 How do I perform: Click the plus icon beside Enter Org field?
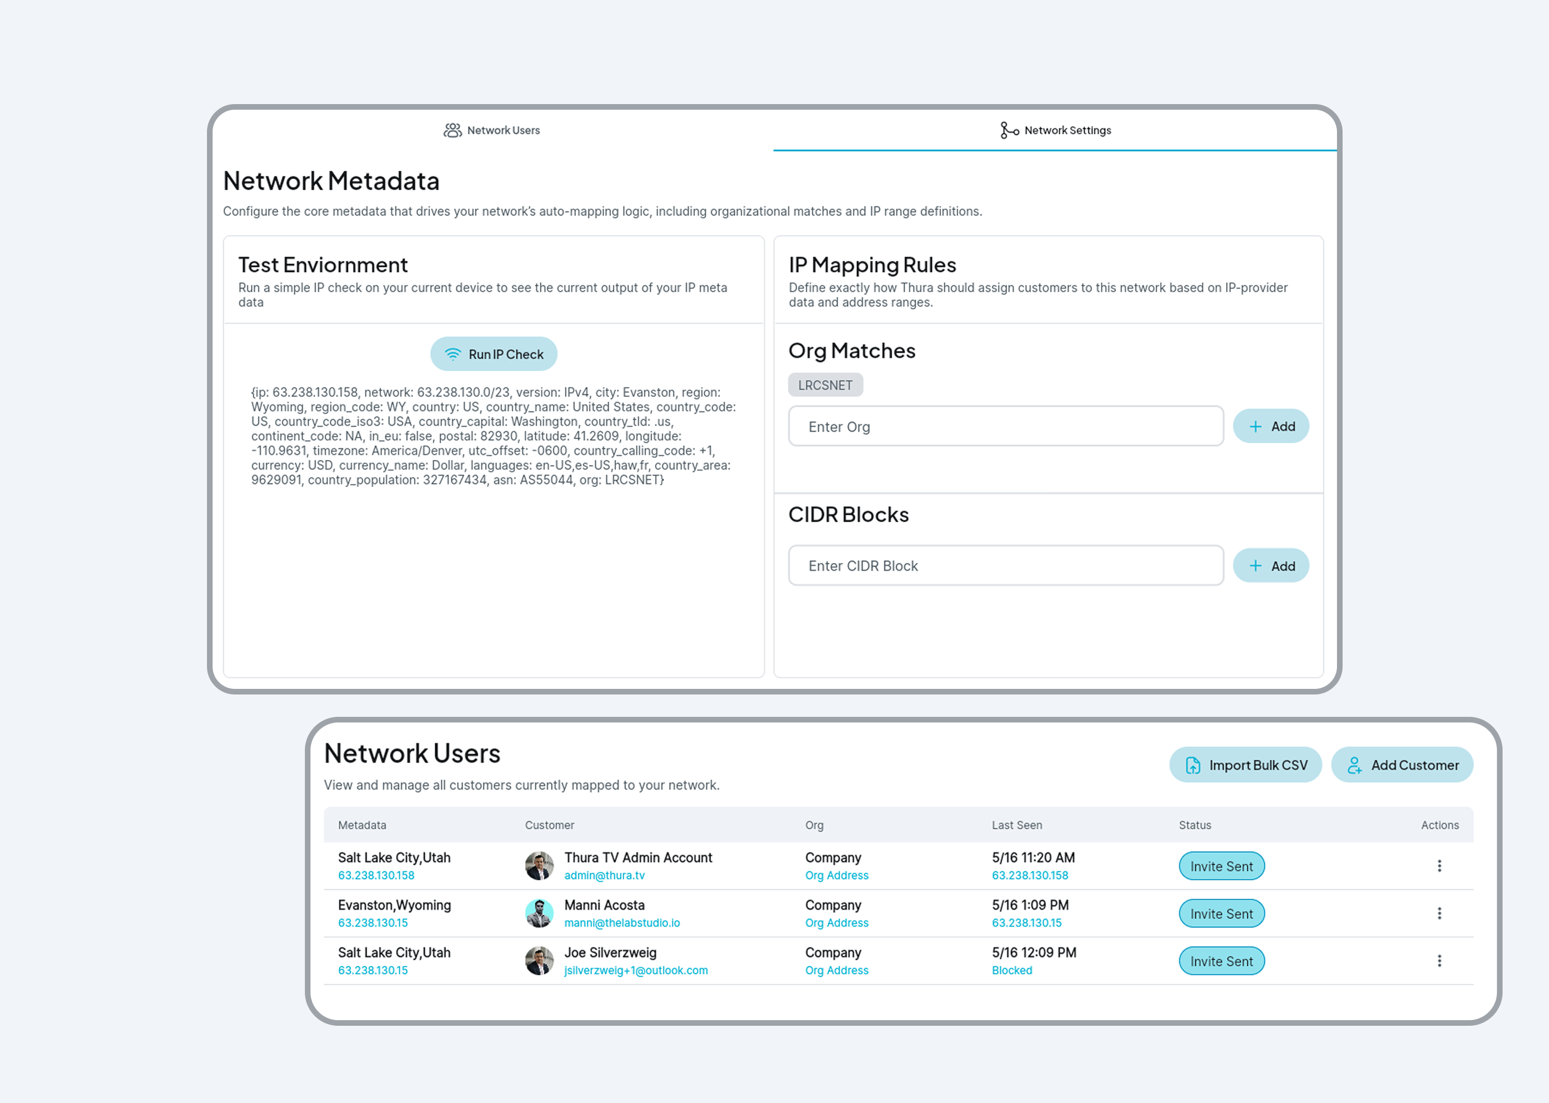pyautogui.click(x=1255, y=426)
